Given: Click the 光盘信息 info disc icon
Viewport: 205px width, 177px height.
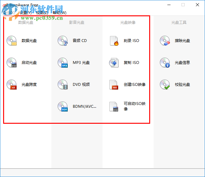Looking at the screenshot, I should click(x=165, y=63).
